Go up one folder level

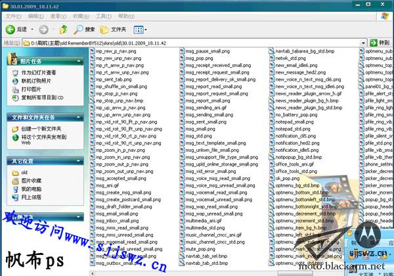coord(64,29)
